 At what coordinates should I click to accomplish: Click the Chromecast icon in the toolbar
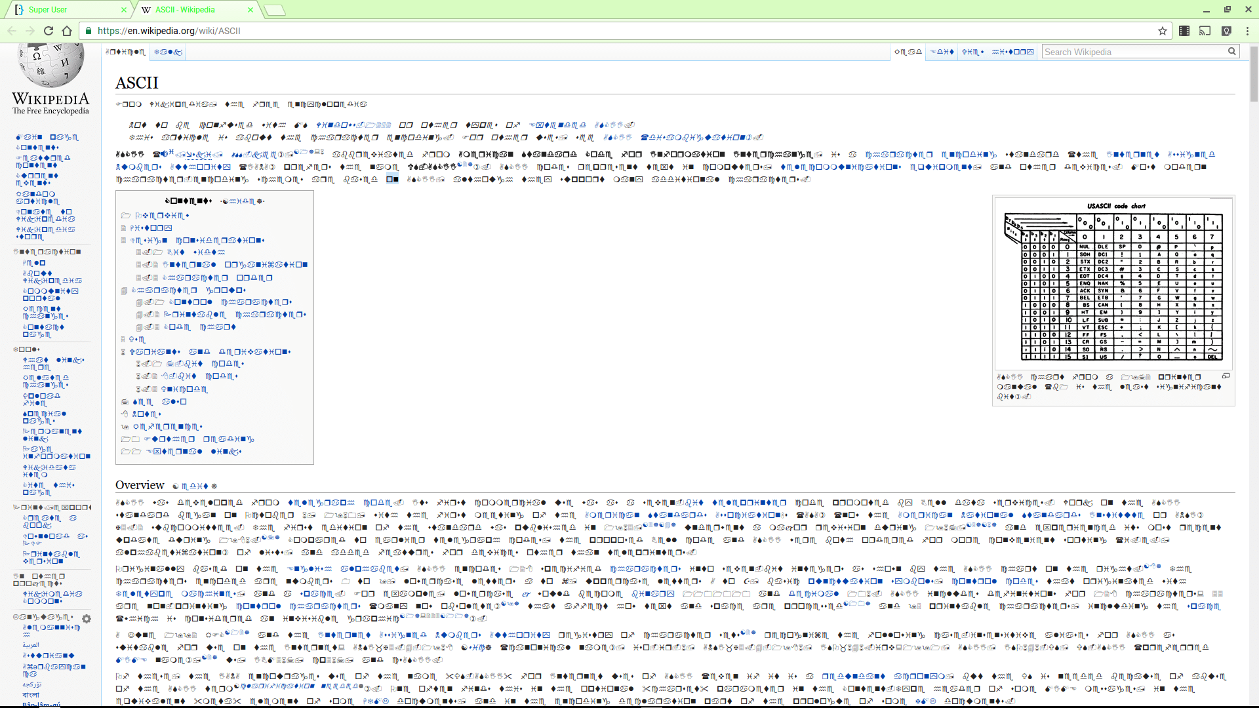[1205, 30]
